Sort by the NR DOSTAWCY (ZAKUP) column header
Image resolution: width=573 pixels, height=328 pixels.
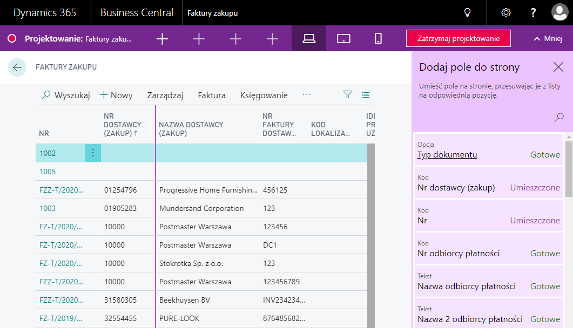123,125
